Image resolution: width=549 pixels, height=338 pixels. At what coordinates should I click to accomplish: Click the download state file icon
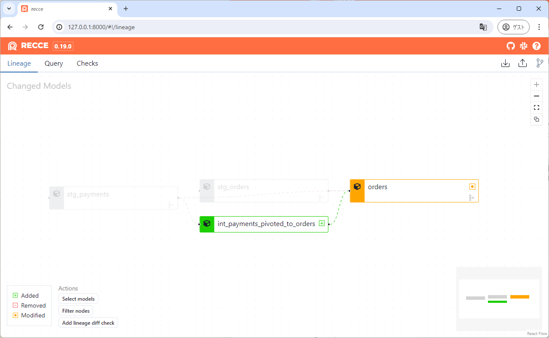tap(506, 63)
